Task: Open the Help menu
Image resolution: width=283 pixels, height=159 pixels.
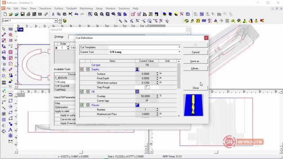Action: 135,8
